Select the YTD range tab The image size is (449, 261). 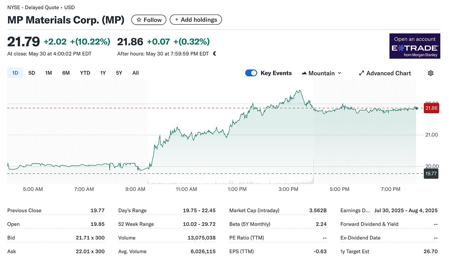[x=85, y=73]
